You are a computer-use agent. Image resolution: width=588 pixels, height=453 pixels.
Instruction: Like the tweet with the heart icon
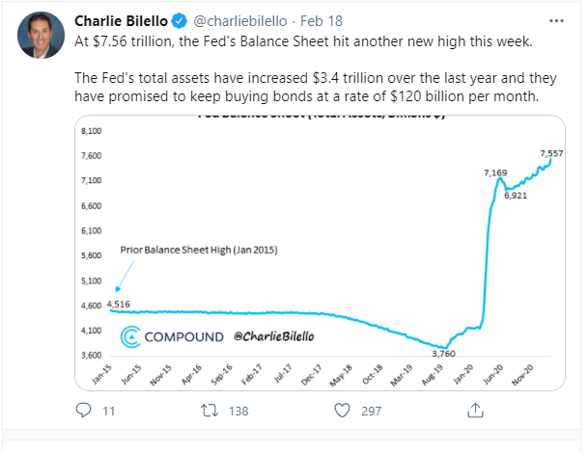click(341, 411)
